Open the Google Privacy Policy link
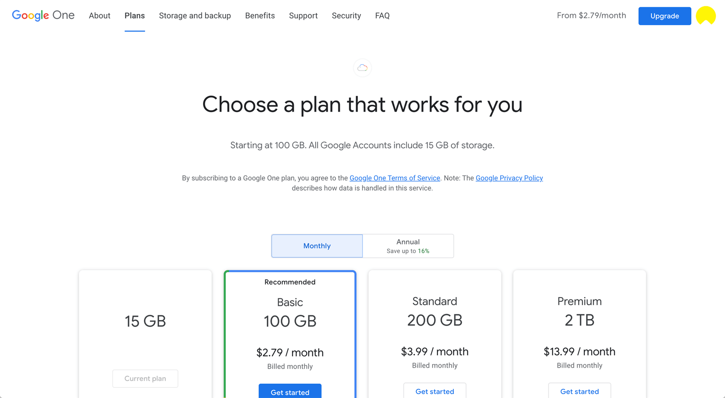This screenshot has height=398, width=725. (509, 178)
